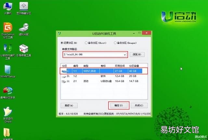This screenshot has width=208, height=140.
Task: Expand the image file path dropdown arrow
Action: pos(125,55)
